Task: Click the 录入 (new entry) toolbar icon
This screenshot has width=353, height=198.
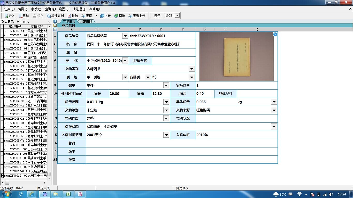Action: [10, 16]
